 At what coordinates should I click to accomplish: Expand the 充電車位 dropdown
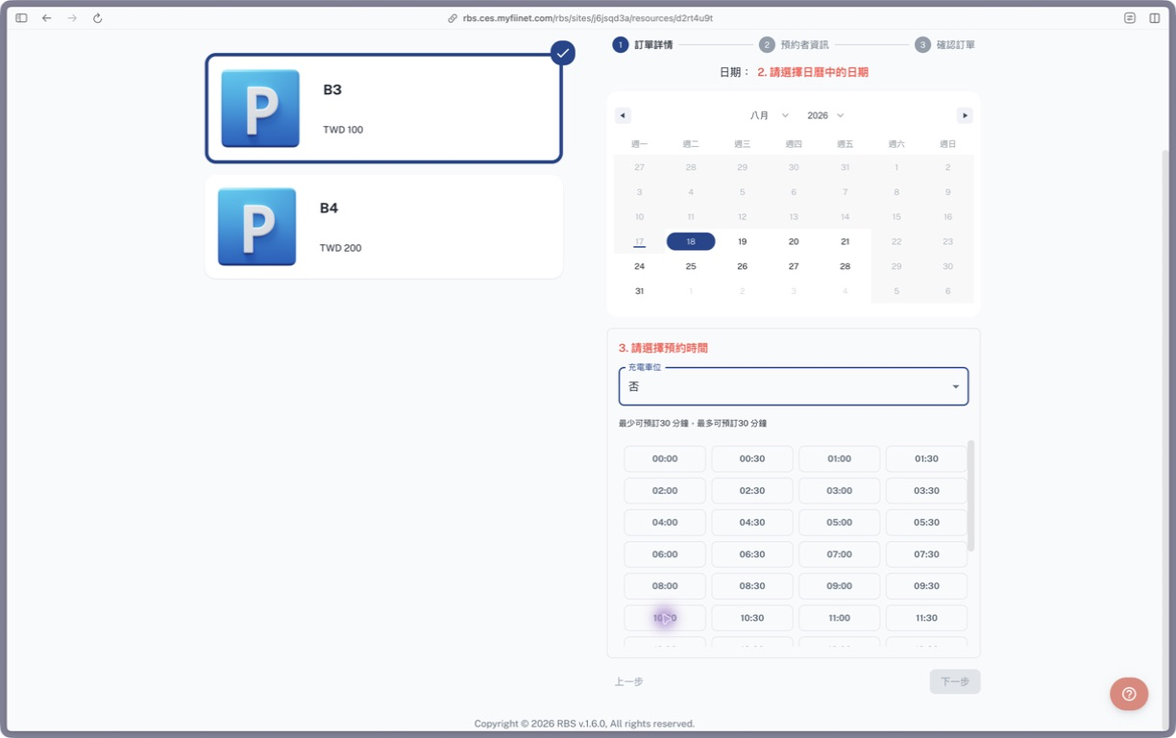point(794,386)
